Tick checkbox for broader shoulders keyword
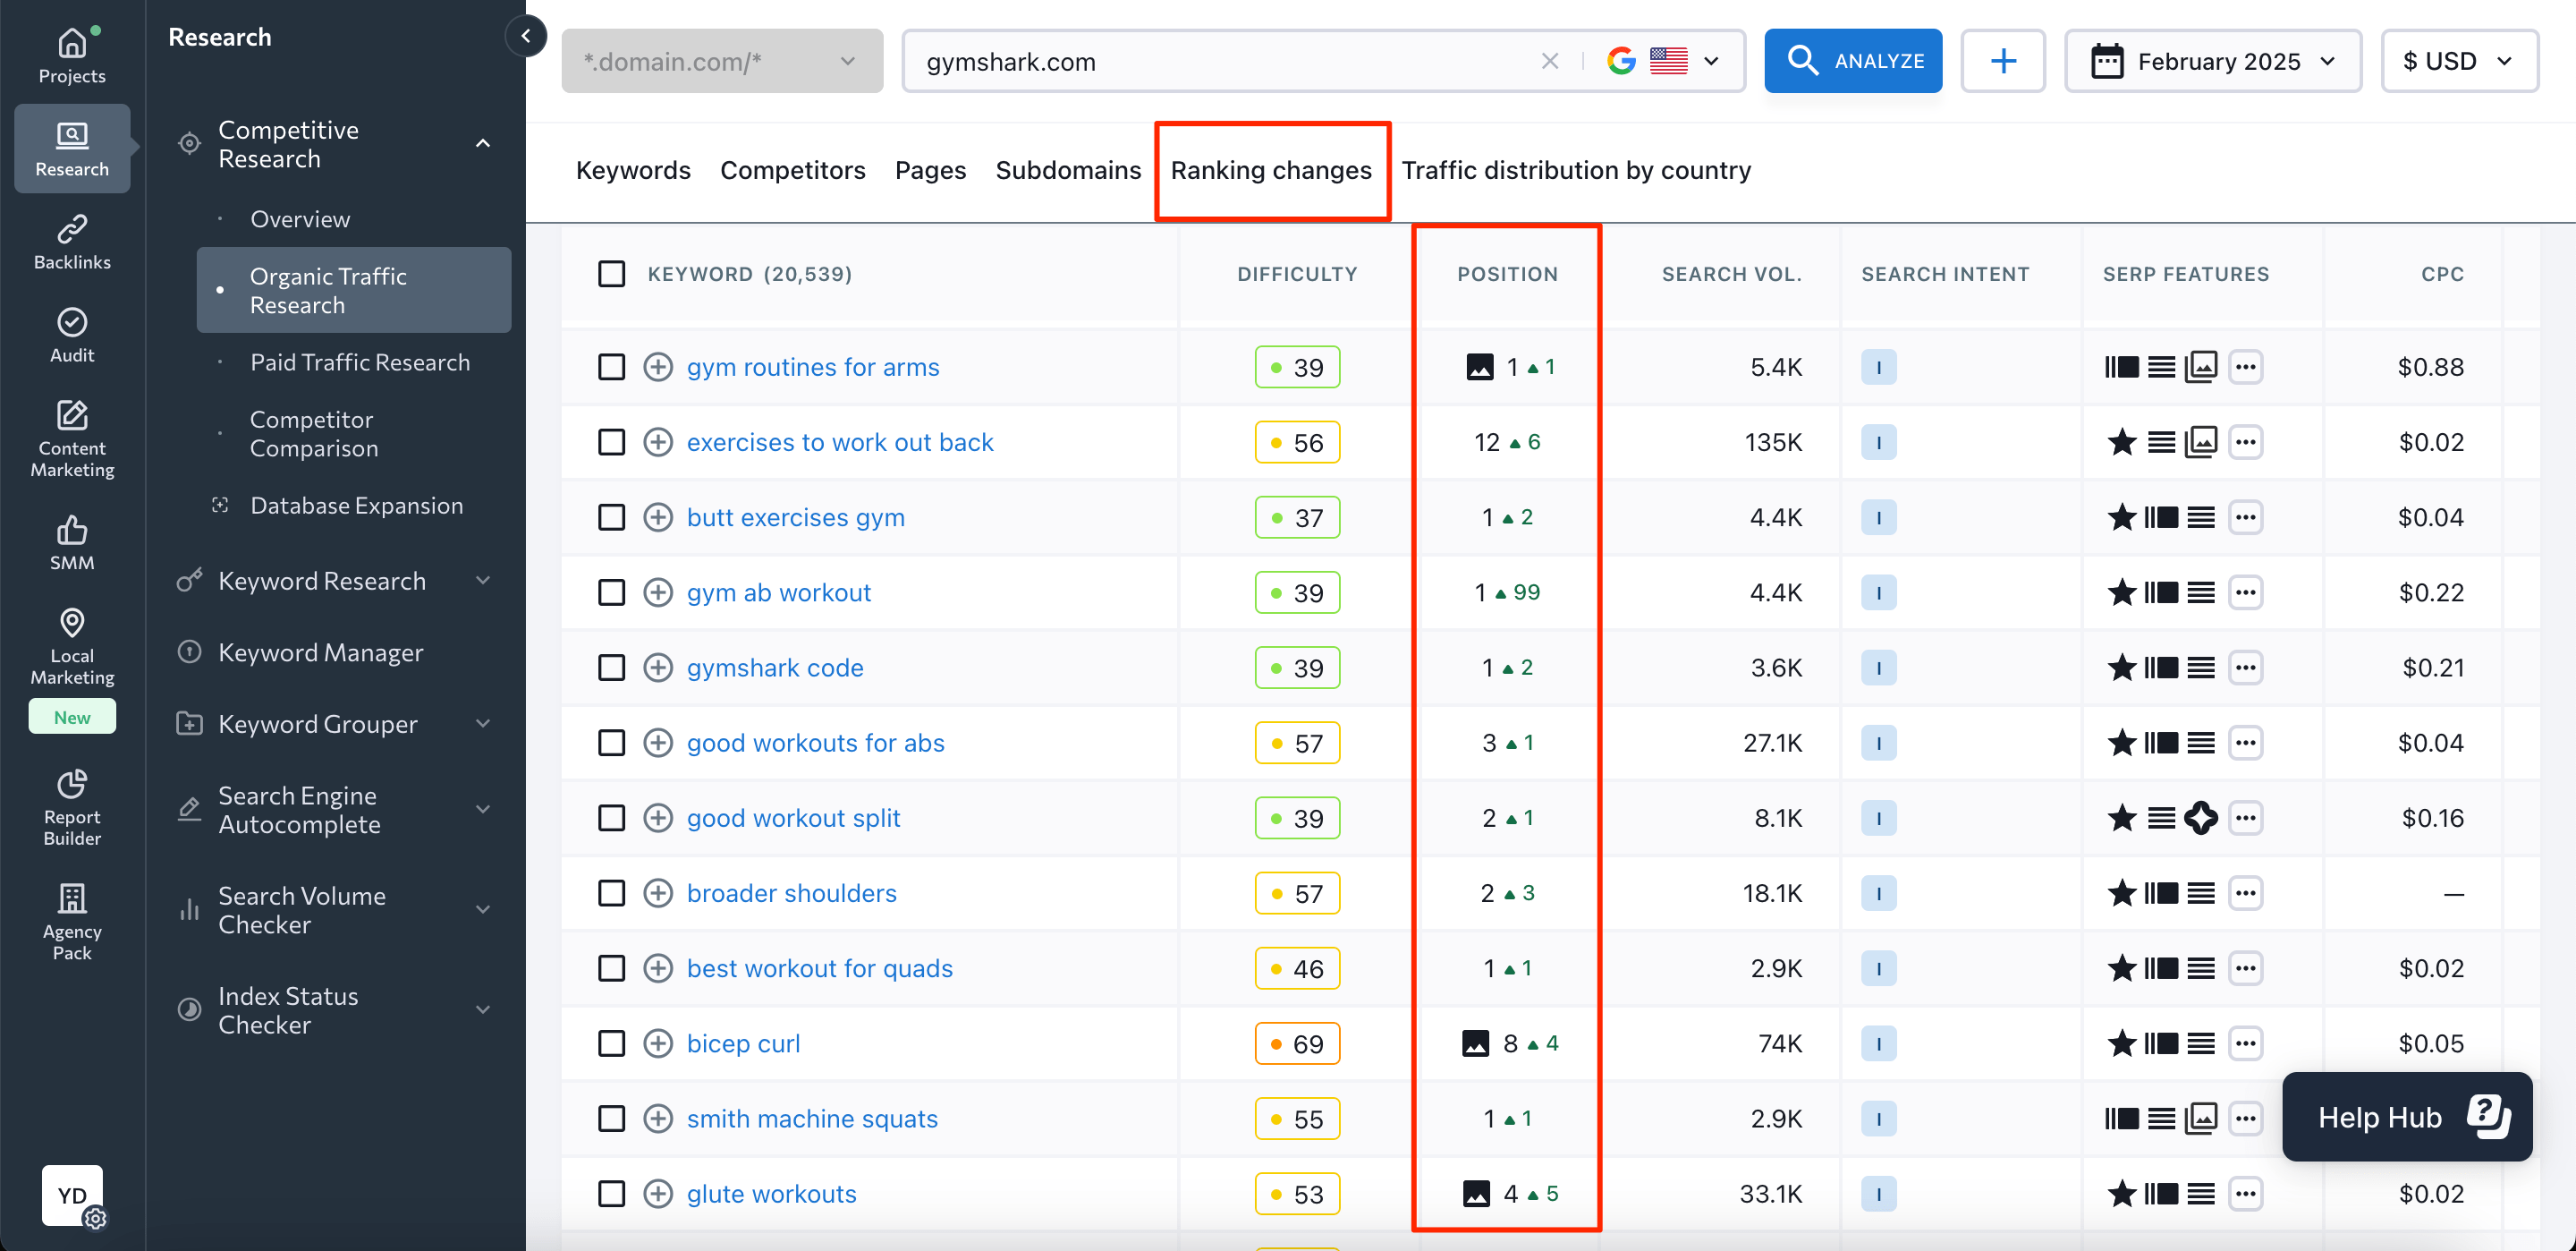 point(611,893)
